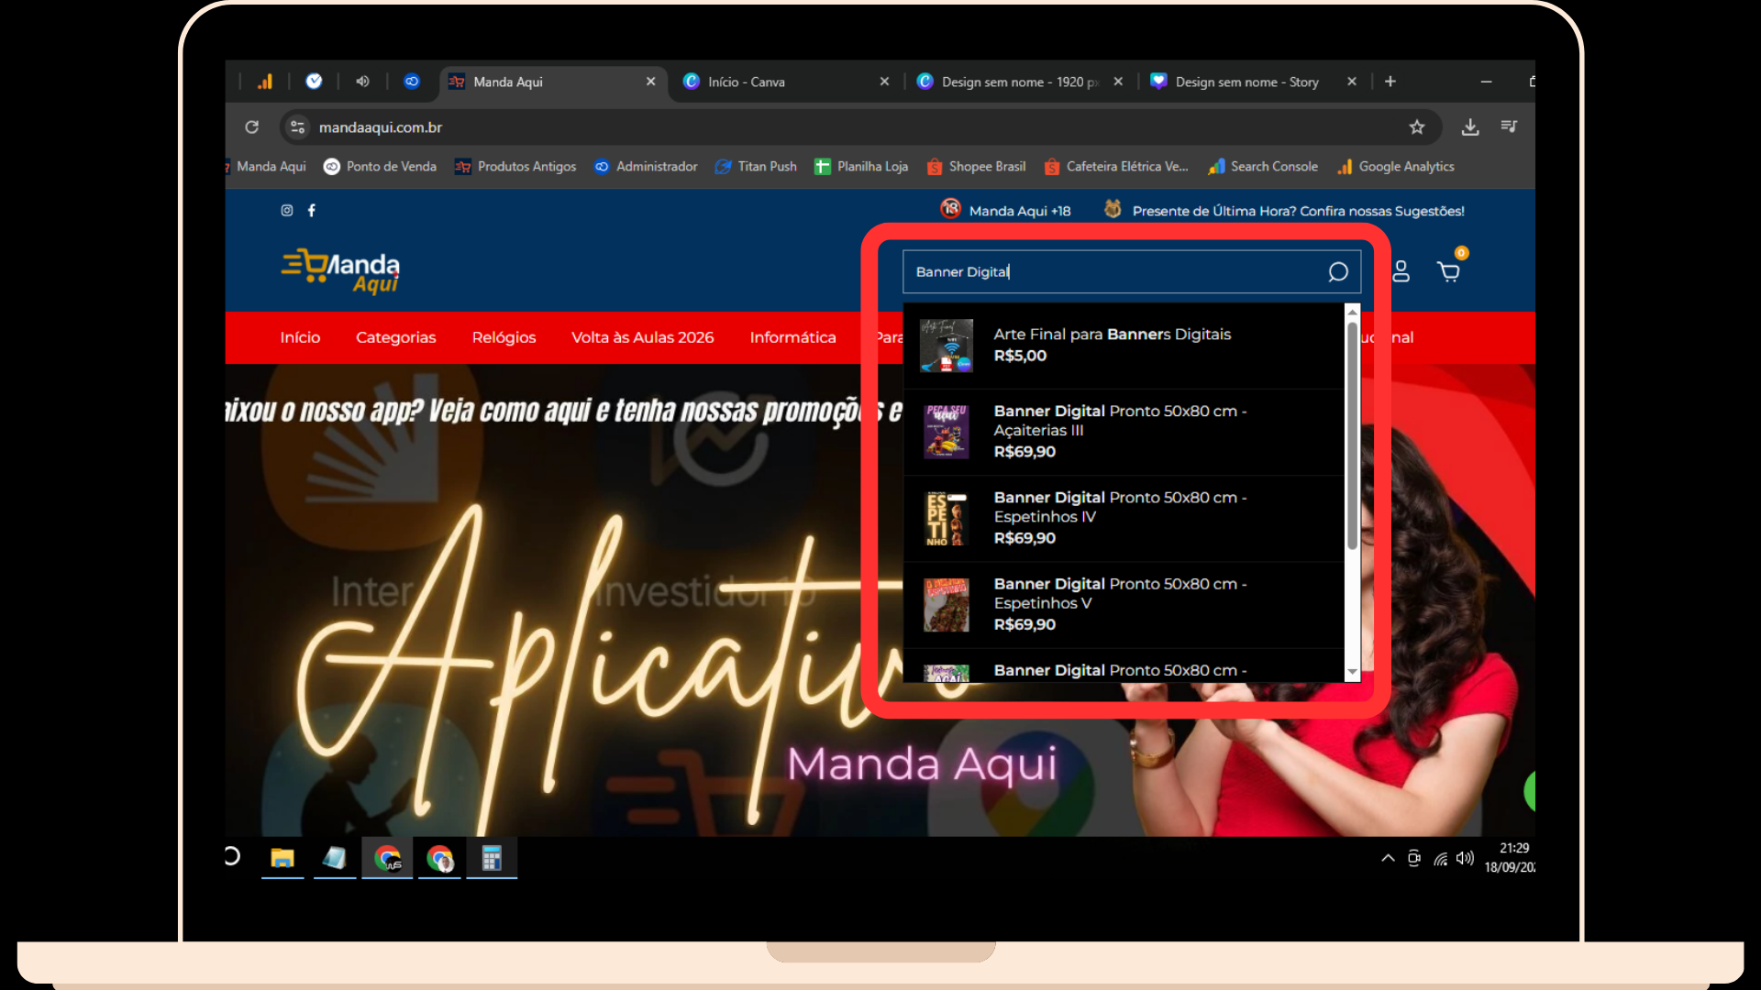Image resolution: width=1761 pixels, height=990 pixels.
Task: Open browser downloads icon
Action: [1470, 127]
